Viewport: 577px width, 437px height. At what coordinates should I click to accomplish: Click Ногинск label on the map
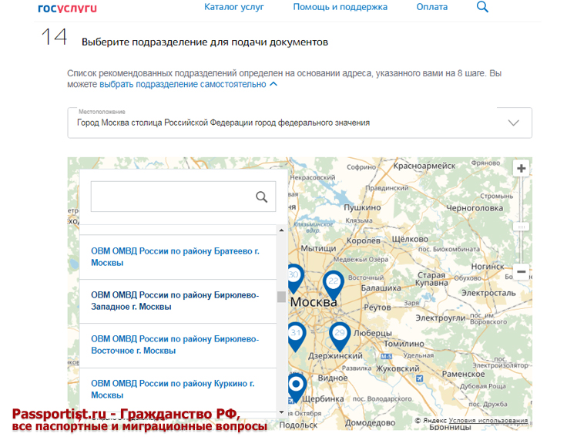pos(488,267)
